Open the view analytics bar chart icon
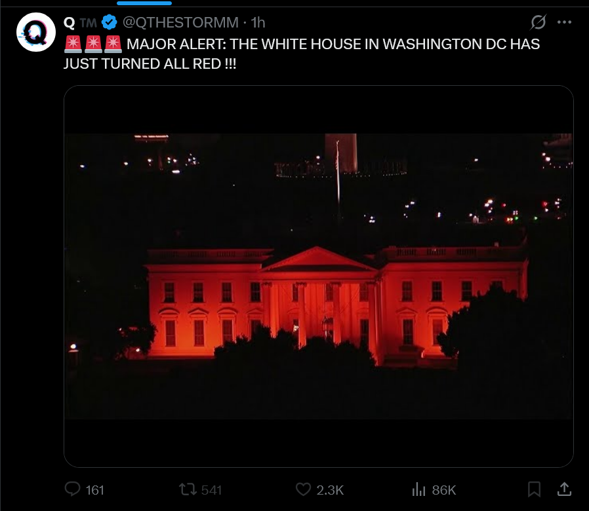 (418, 489)
